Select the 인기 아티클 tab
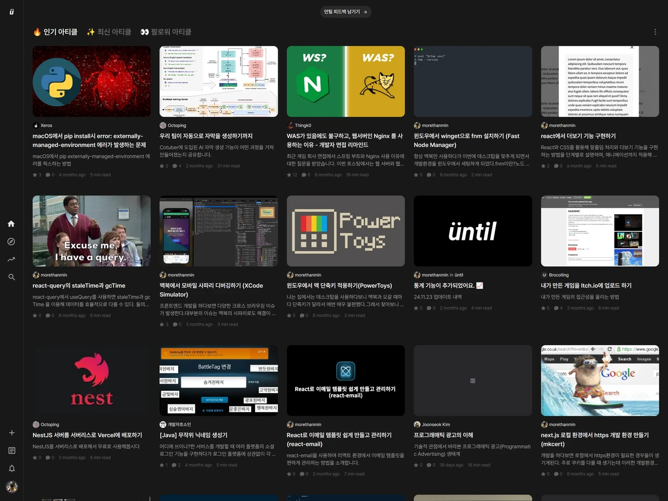Screen dimensions: 668x501 pyautogui.click(x=55, y=32)
